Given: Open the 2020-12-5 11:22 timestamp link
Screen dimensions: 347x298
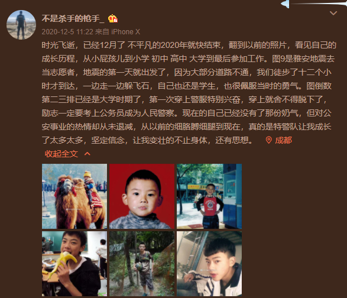Looking at the screenshot, I should pos(67,32).
